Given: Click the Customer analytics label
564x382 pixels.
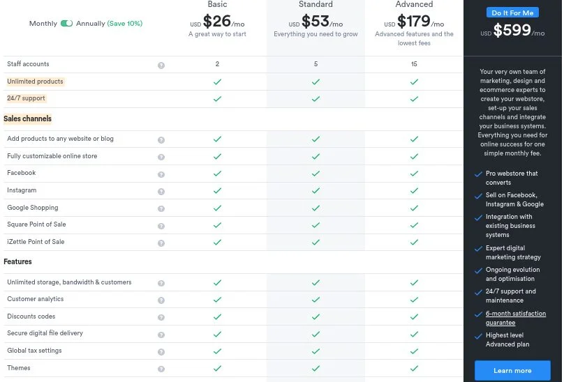Looking at the screenshot, I should click(x=35, y=299).
